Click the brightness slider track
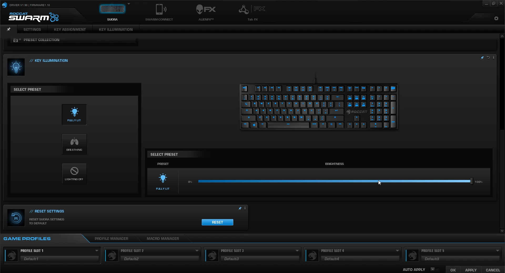Image resolution: width=505 pixels, height=273 pixels. tap(334, 181)
